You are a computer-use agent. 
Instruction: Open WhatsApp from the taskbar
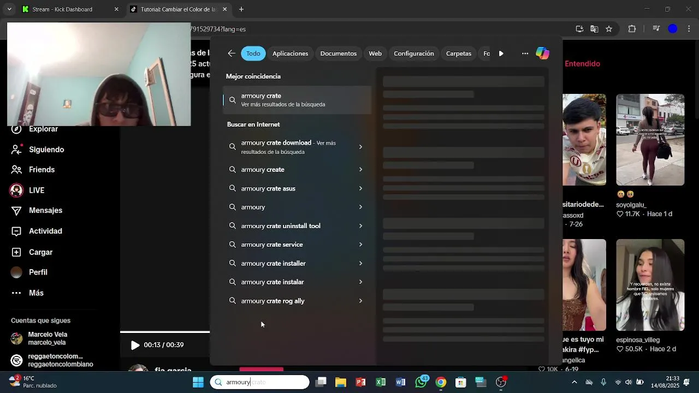click(421, 382)
